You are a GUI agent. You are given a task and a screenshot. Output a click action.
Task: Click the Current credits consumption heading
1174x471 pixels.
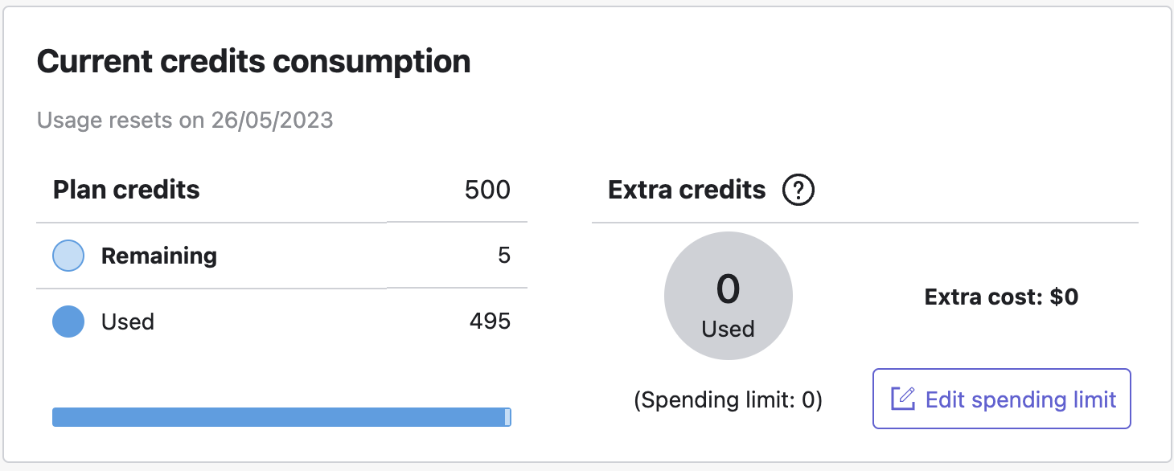tap(253, 62)
